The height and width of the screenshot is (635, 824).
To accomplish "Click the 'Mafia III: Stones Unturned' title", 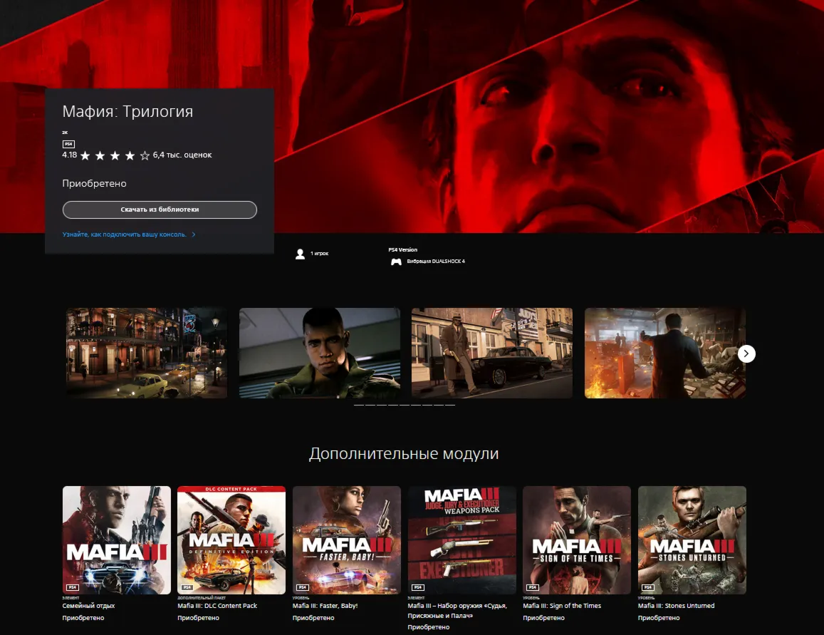I will click(x=677, y=606).
